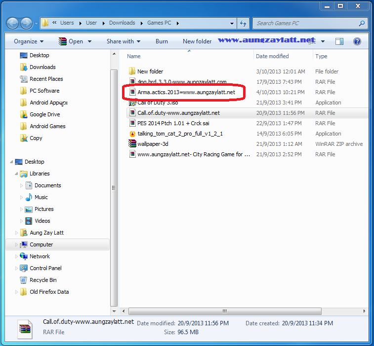Create a New folder from toolbar
Image resolution: width=374 pixels, height=346 pixels.
197,41
